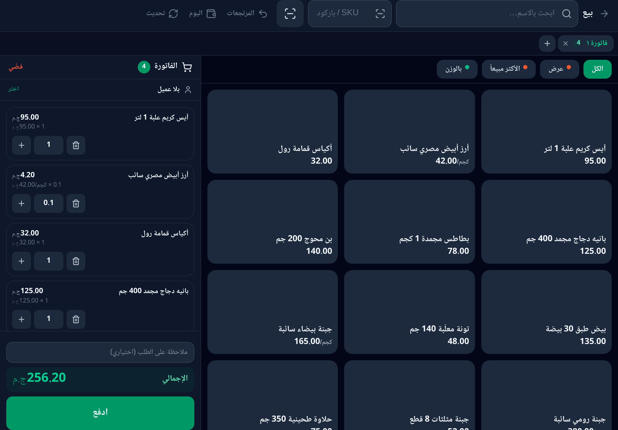Edit the quantity for آيس كريم in cart
Image resolution: width=618 pixels, height=430 pixels.
[x=48, y=145]
